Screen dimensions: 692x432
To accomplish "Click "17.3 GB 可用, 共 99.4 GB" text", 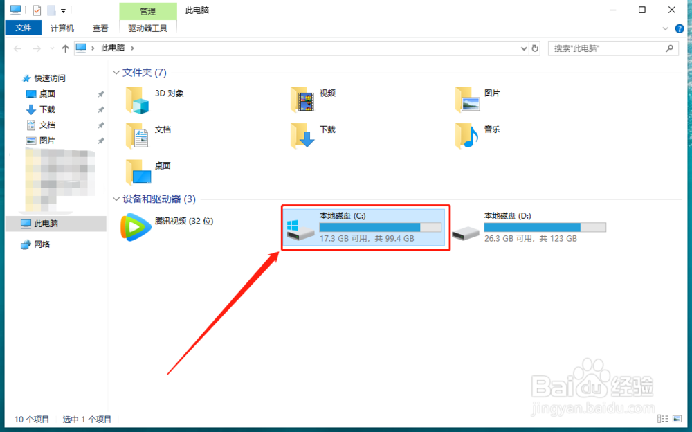I will (367, 239).
